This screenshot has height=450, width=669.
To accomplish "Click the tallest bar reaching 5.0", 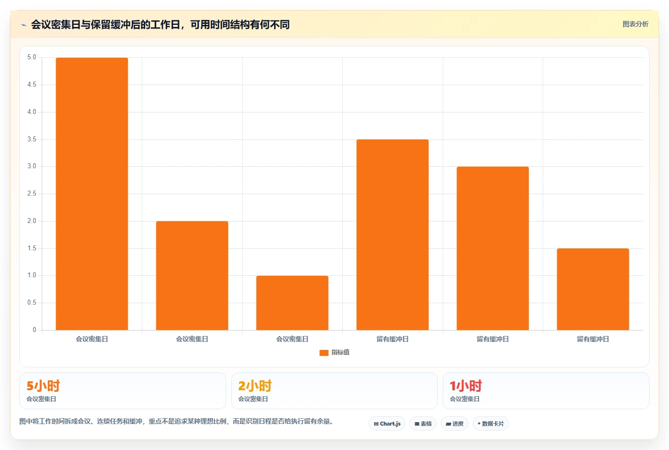I will [92, 194].
